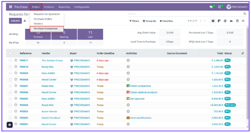Click the download export icon beside Create
This screenshot has width=251, height=133.
click(25, 21)
